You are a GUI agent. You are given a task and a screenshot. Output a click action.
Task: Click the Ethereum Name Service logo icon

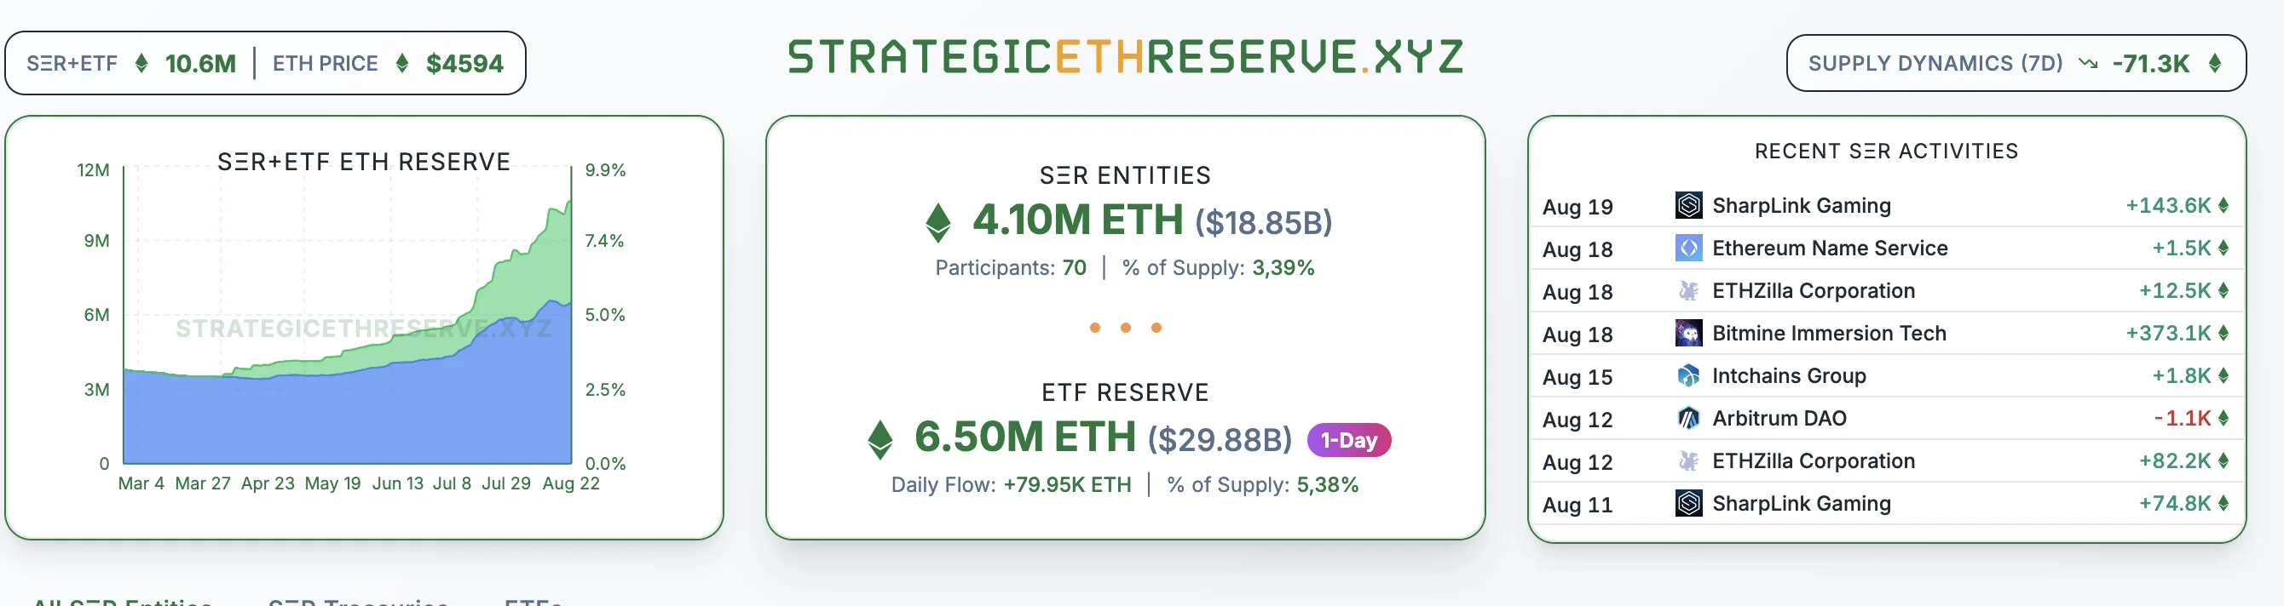[1688, 249]
